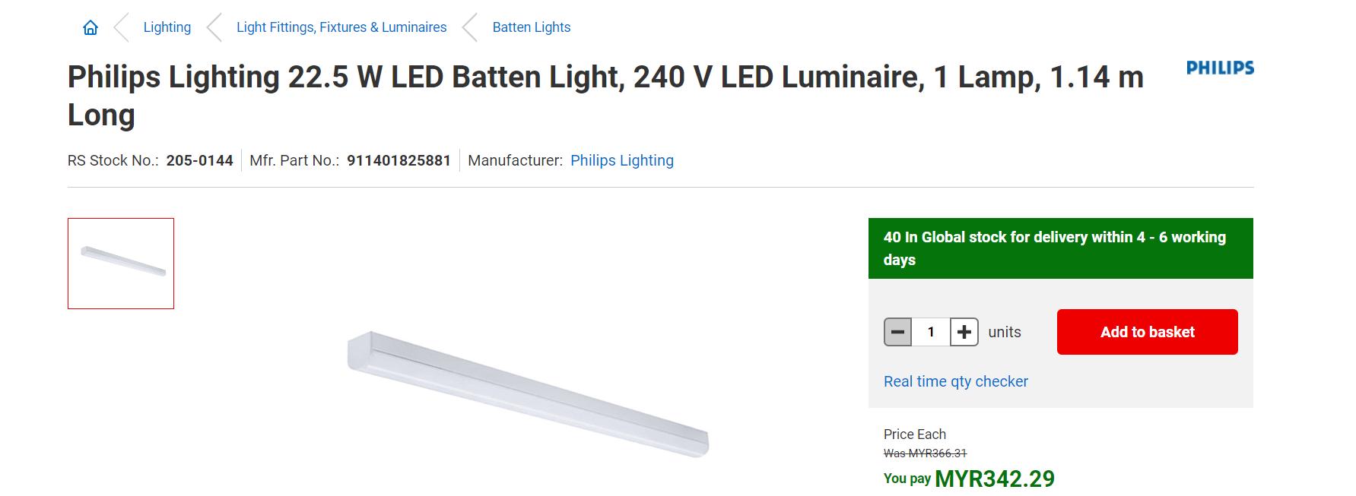Click the chevron before Lighting breadcrumb
1356x496 pixels.
pyautogui.click(x=121, y=28)
